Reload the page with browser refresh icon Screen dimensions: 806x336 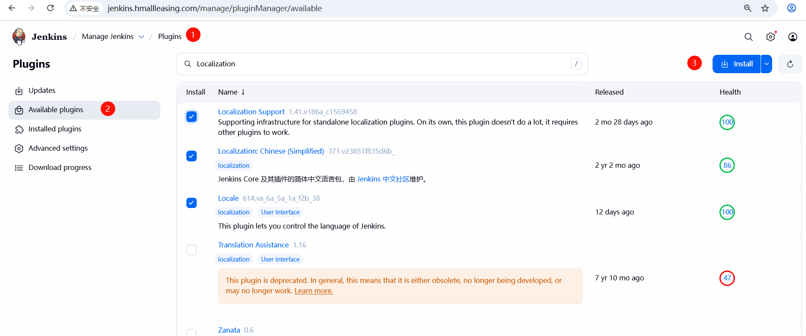50,8
